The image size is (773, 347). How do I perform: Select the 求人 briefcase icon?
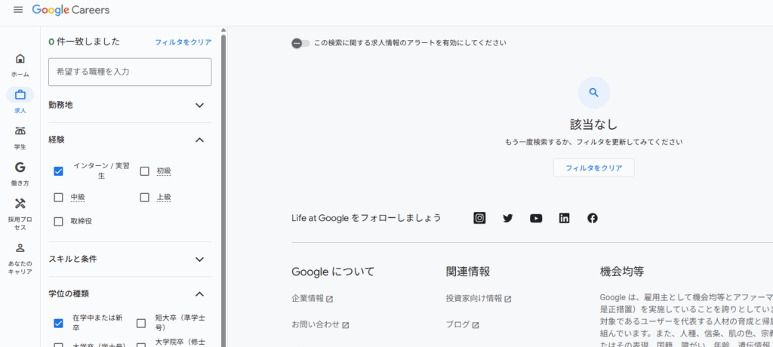click(20, 94)
